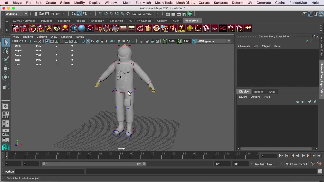The height and width of the screenshot is (182, 324).
Task: Click the Channels menu in Channel Box
Action: pos(244,46)
